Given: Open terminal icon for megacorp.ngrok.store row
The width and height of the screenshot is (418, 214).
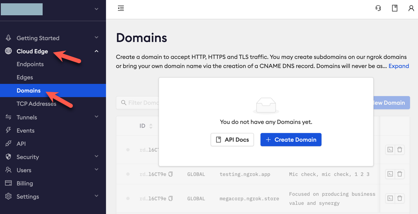Looking at the screenshot, I should click(390, 198).
